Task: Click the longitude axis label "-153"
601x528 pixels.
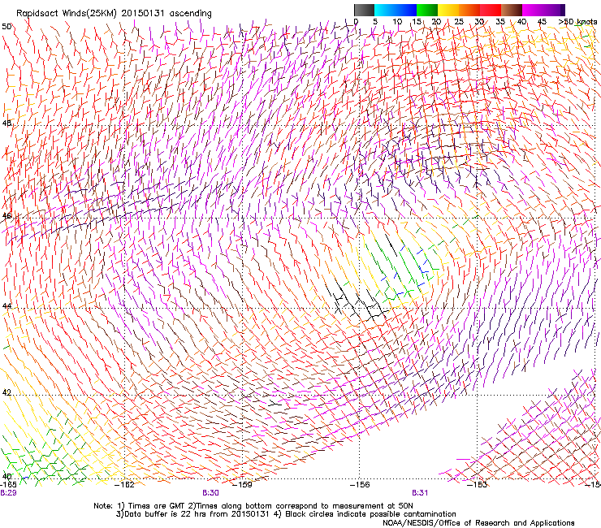Action: pos(478,485)
